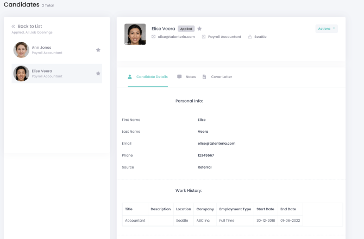Click the last name value Veera
The height and width of the screenshot is (239, 364).
point(203,132)
